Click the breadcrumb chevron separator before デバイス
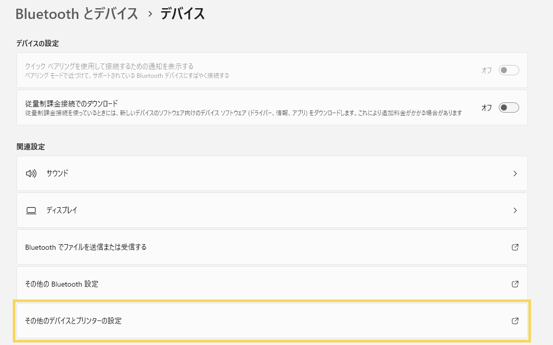The image size is (553, 345). (x=150, y=14)
